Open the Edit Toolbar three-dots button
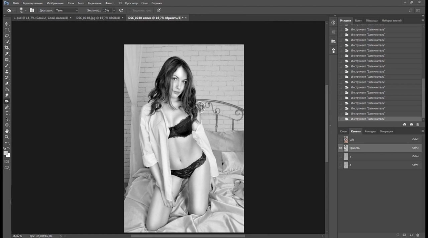The width and height of the screenshot is (428, 238). coord(7,143)
